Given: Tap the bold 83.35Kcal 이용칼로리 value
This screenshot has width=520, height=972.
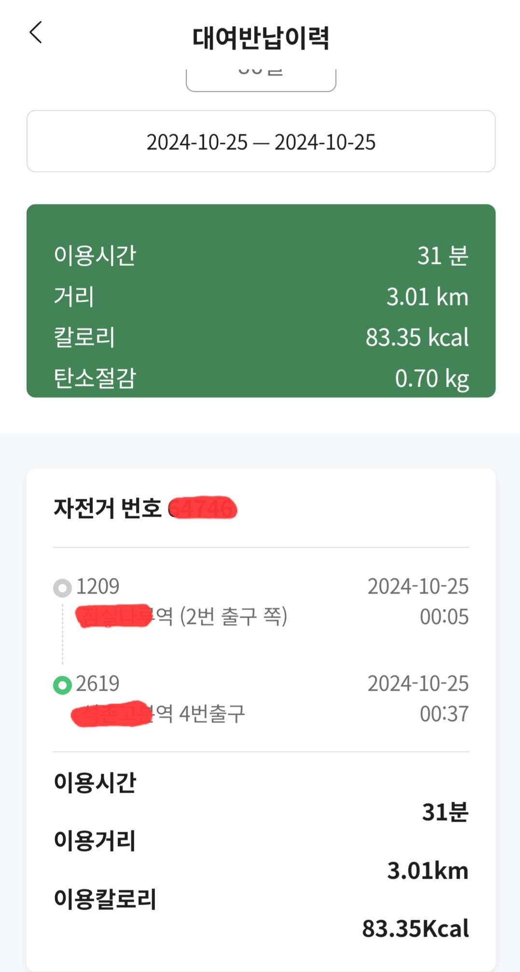Looking at the screenshot, I should pos(415,929).
